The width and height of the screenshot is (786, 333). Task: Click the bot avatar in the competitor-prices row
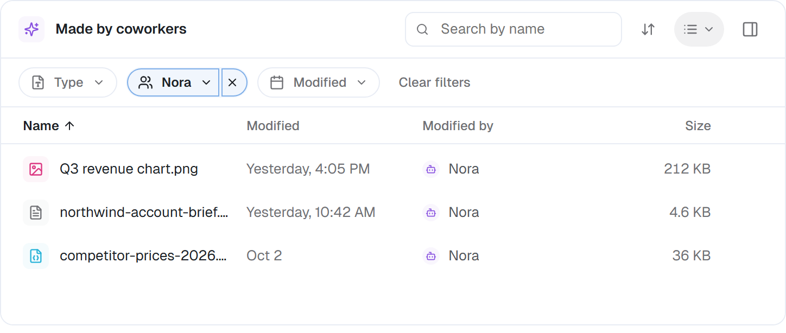(x=431, y=256)
